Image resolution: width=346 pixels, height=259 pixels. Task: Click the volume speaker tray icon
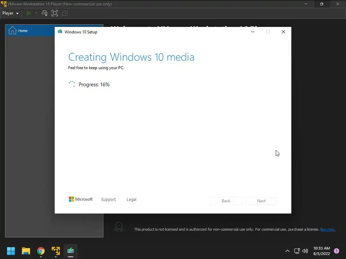(x=305, y=251)
